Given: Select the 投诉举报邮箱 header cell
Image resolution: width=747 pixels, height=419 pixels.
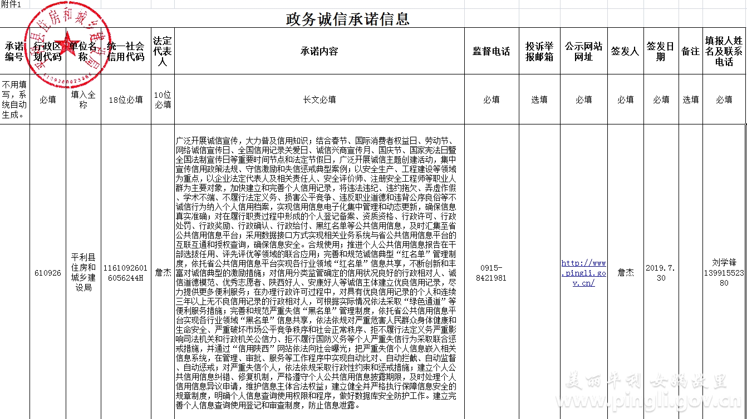Looking at the screenshot, I should click(539, 51).
